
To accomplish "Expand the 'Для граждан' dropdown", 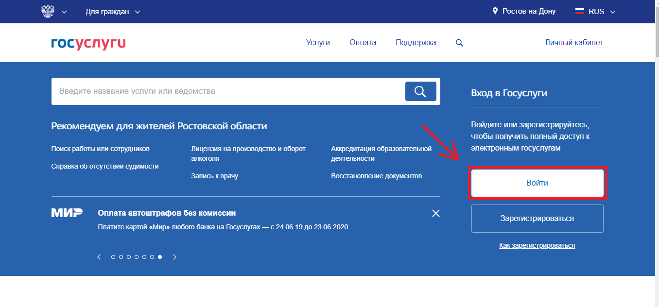I will coord(113,12).
